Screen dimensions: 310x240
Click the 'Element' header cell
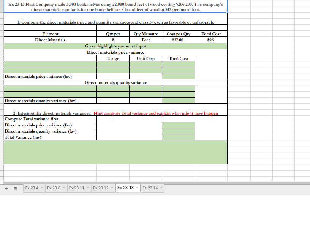pyautogui.click(x=50, y=34)
